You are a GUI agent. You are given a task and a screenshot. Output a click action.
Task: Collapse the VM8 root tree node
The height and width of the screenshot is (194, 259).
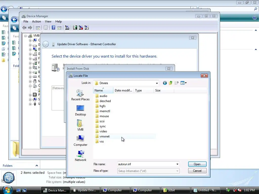26,36
